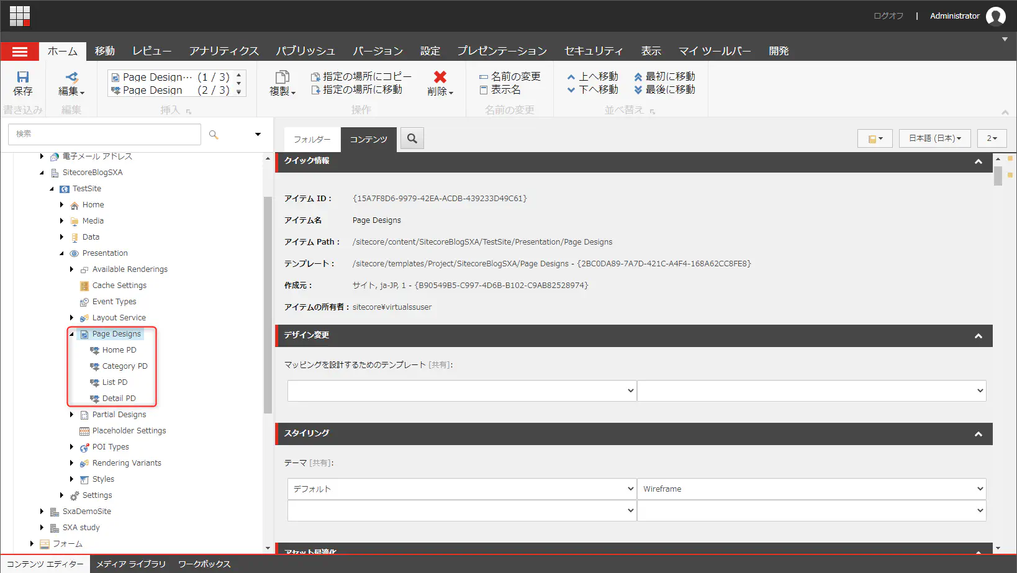This screenshot has width=1017, height=573.
Task: Open the フォルダー tab
Action: point(312,140)
